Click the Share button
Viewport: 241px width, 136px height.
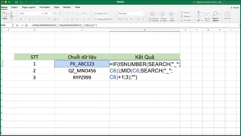click(235, 8)
